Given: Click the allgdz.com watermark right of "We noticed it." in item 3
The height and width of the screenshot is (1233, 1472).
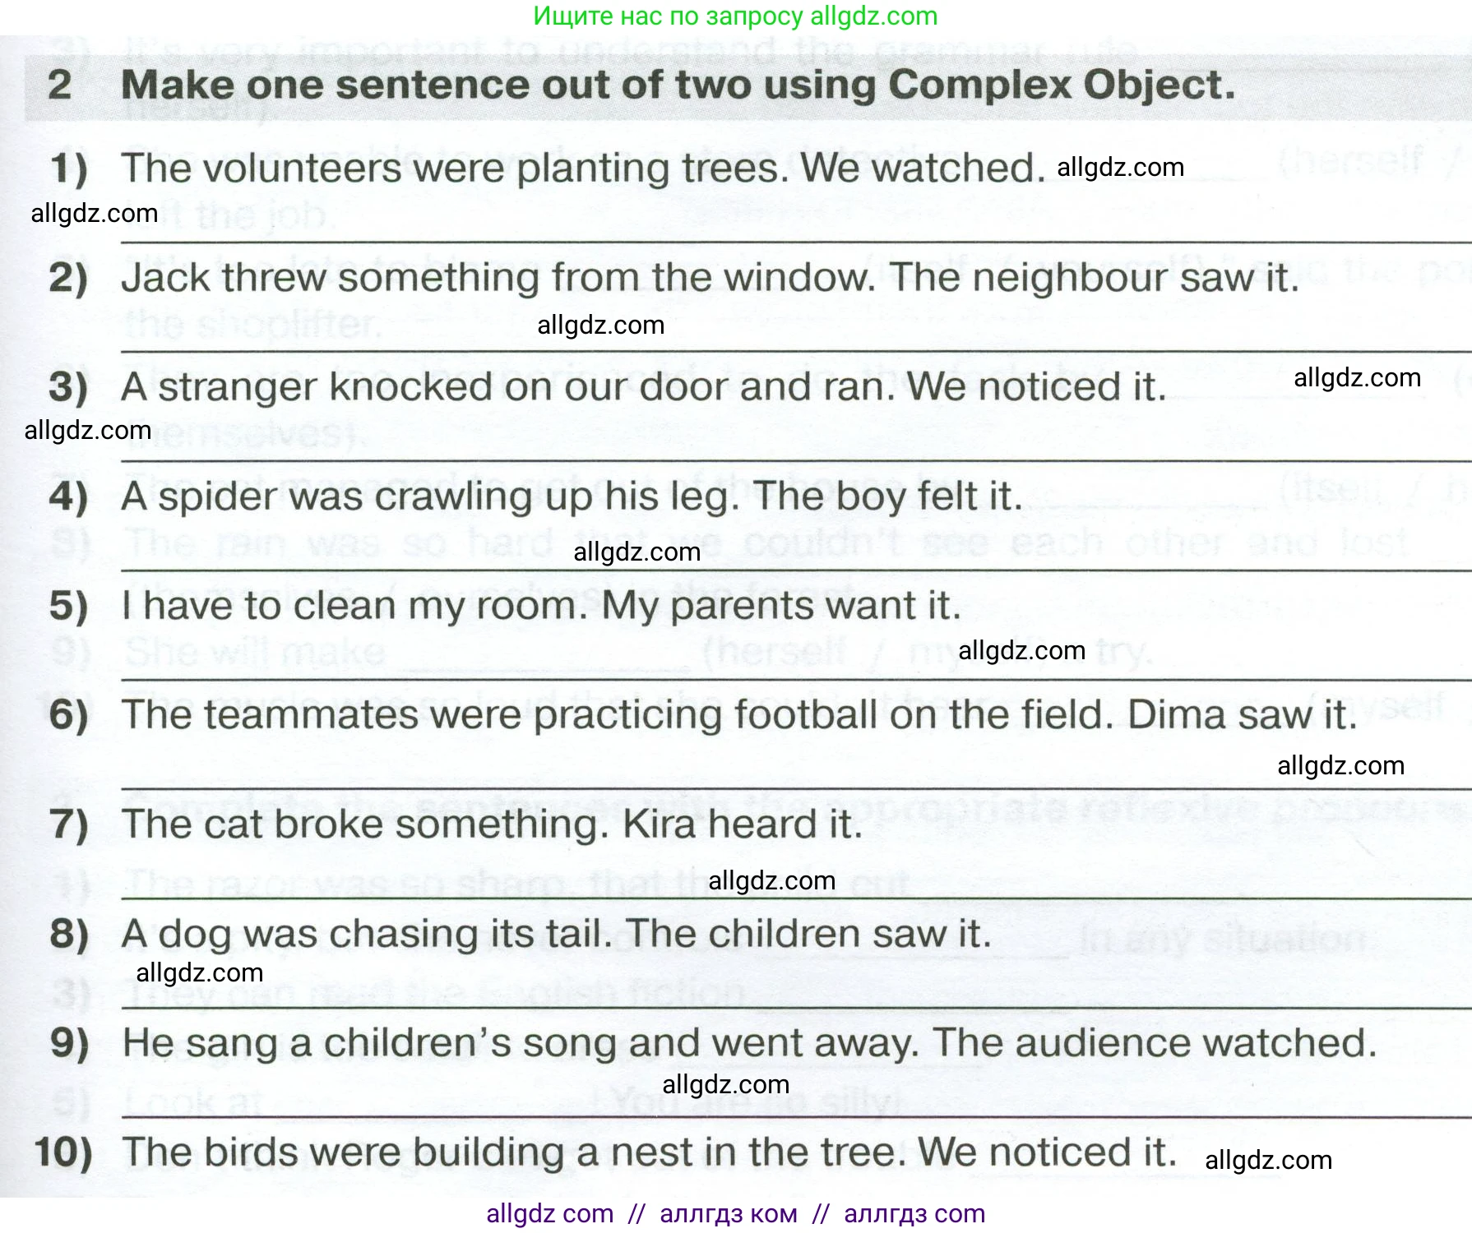Looking at the screenshot, I should click(1357, 378).
